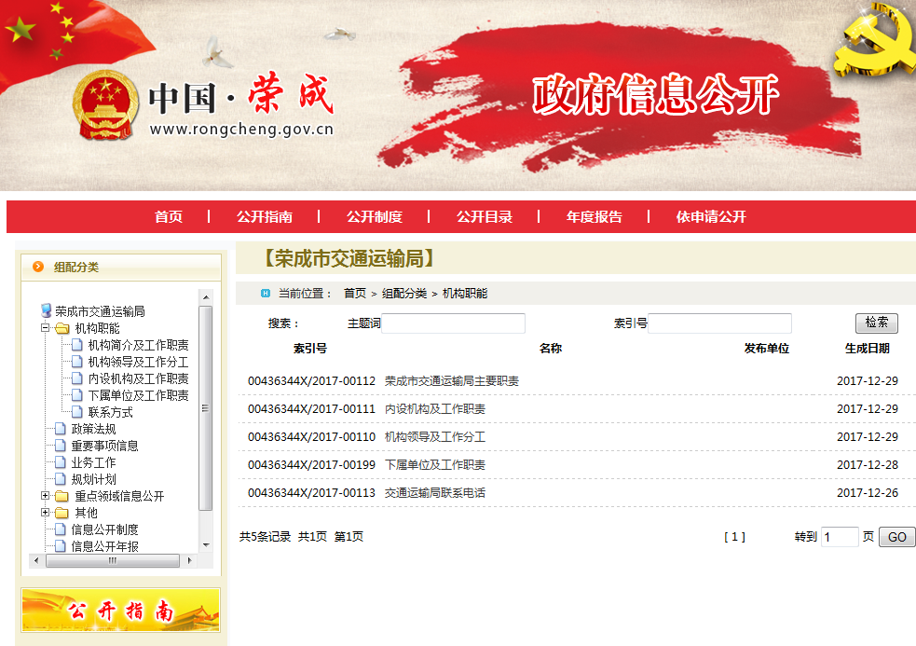This screenshot has width=916, height=646.
Task: Open the 荣成市交通运输局主要职责 record link
Action: coord(451,381)
